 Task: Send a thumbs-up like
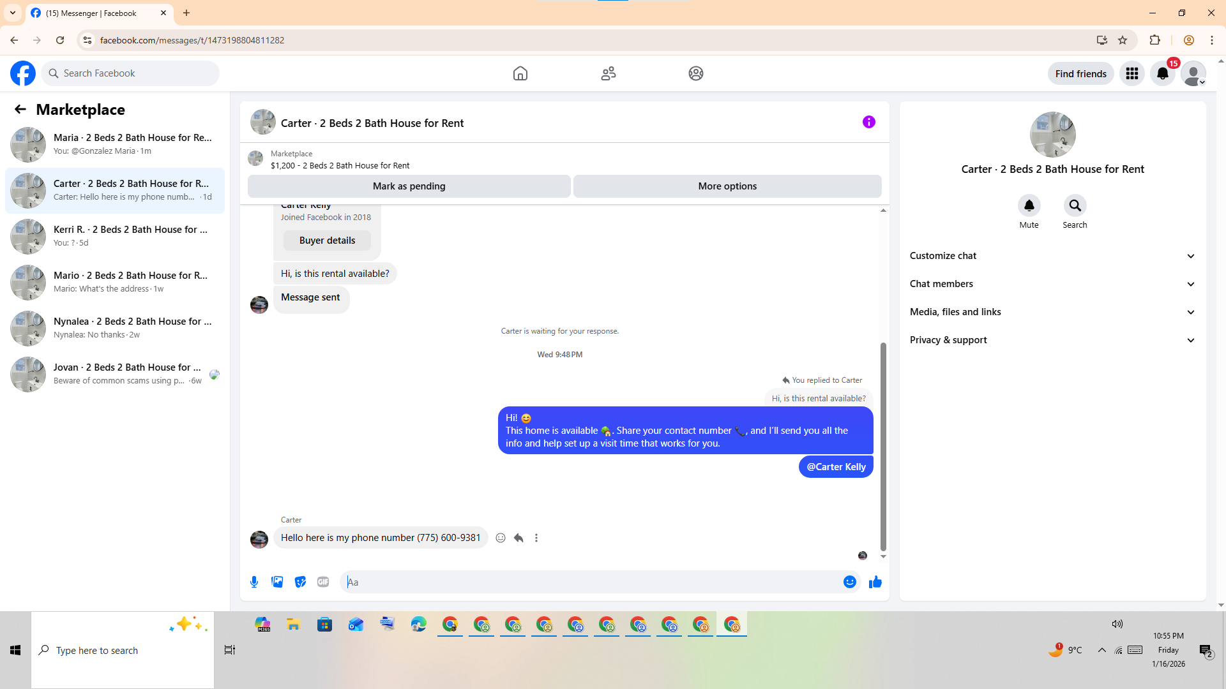[875, 582]
